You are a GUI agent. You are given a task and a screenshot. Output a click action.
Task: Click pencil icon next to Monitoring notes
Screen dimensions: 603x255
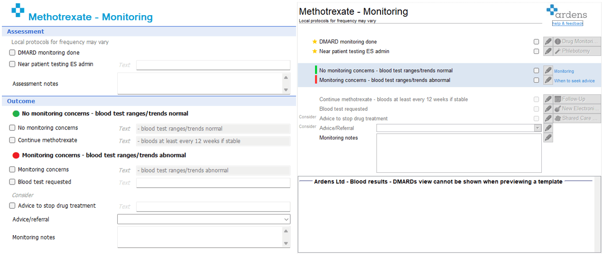point(548,138)
